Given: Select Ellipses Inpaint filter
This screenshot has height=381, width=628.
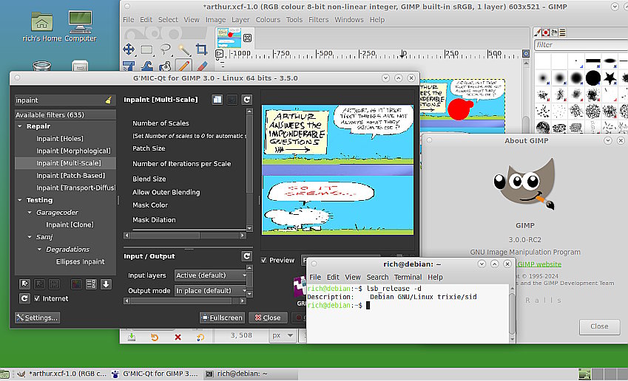Looking at the screenshot, I should click(x=80, y=261).
